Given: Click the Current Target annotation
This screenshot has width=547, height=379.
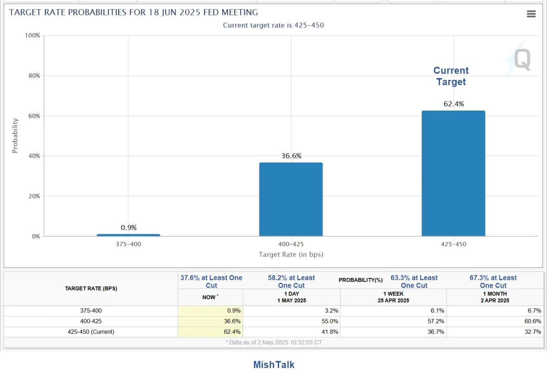Looking at the screenshot, I should [x=451, y=76].
